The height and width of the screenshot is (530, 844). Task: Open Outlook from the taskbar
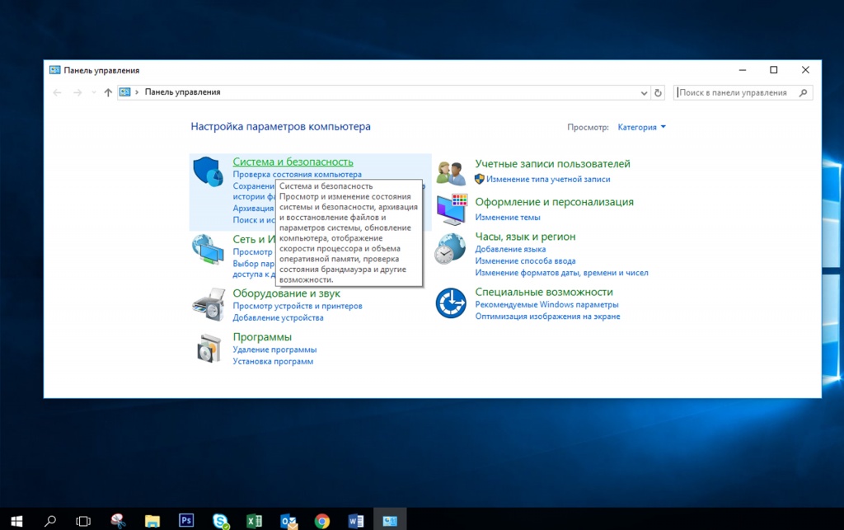point(288,520)
